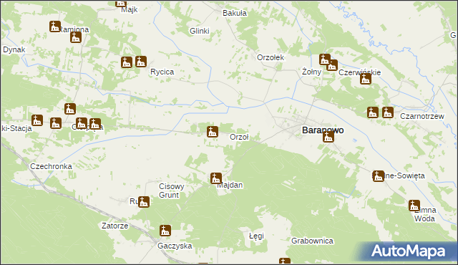This screenshot has height=265, width=458.
Task: Select the Zatorze label
Action: point(114,226)
